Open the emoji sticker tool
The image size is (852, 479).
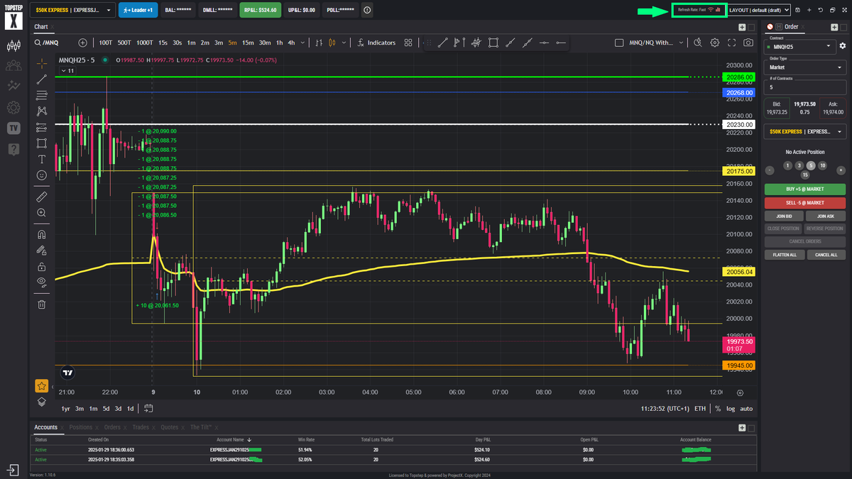42,175
